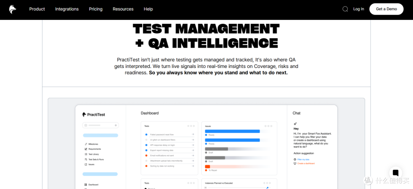Click the Requirements sidebar icon
Viewport: 413px width, 189px height.
pos(86,149)
